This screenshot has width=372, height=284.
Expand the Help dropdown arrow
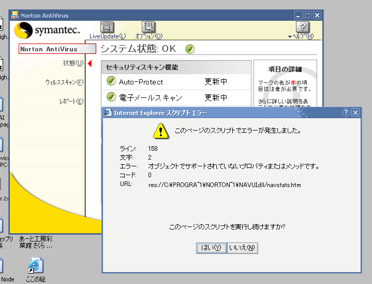pos(290,37)
